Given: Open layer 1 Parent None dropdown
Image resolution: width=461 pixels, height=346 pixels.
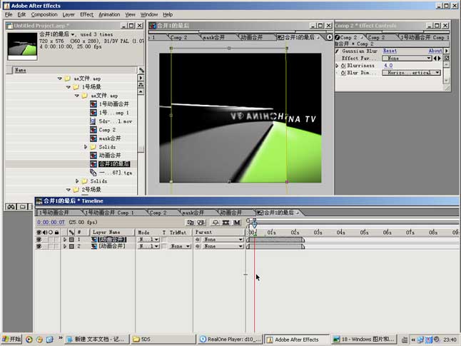Looking at the screenshot, I should pyautogui.click(x=223, y=240).
